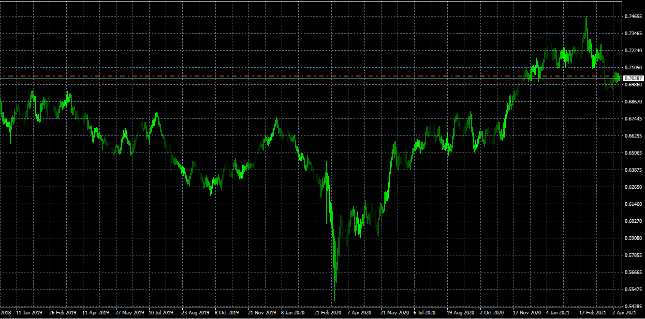Click the 0.56665 price axis label
This screenshot has width=645, height=319.
point(633,272)
